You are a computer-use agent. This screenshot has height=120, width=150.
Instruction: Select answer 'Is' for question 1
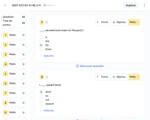coord(41,37)
